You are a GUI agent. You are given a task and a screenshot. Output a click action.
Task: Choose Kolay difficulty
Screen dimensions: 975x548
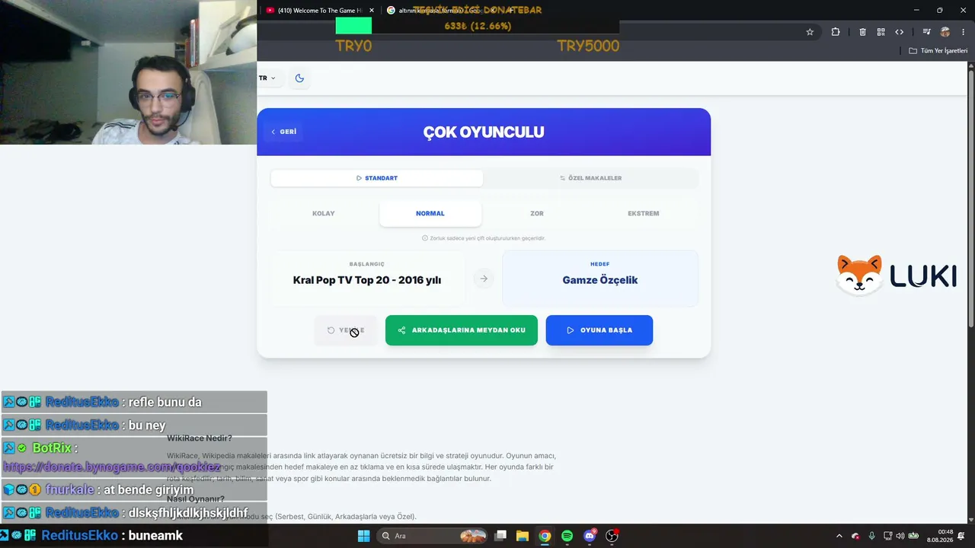pyautogui.click(x=324, y=214)
